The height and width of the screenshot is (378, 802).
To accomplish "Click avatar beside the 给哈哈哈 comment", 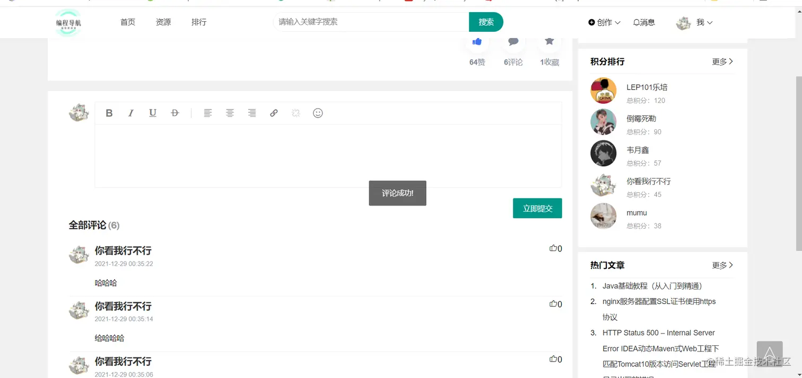I will coord(79,310).
